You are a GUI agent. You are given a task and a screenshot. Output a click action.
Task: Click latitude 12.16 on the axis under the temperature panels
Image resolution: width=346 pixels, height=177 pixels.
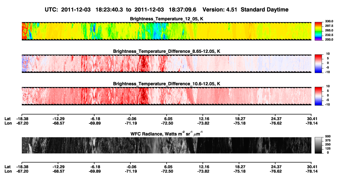pos(204,119)
